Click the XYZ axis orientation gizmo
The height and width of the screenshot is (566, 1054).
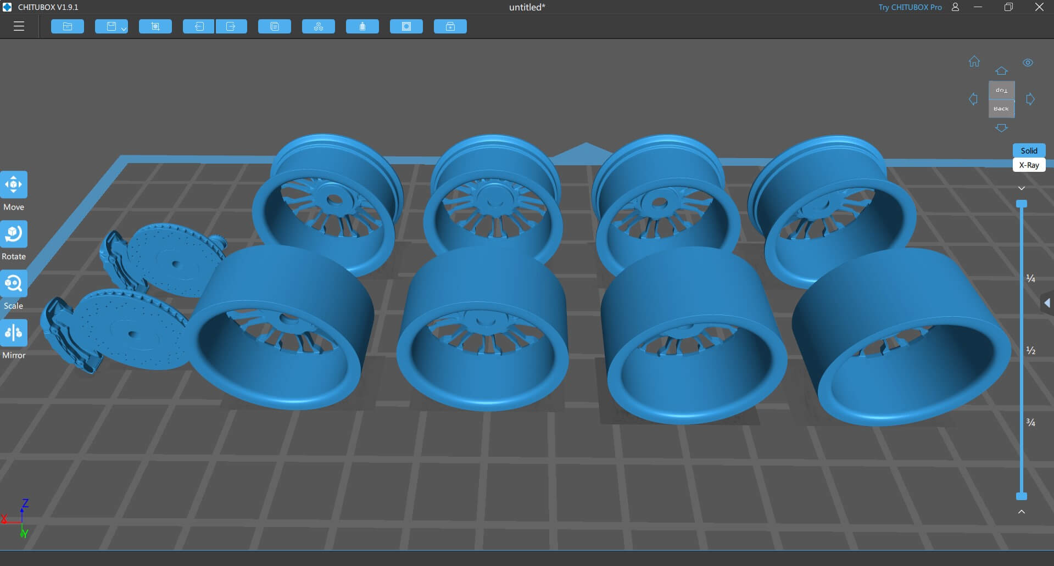(15, 519)
